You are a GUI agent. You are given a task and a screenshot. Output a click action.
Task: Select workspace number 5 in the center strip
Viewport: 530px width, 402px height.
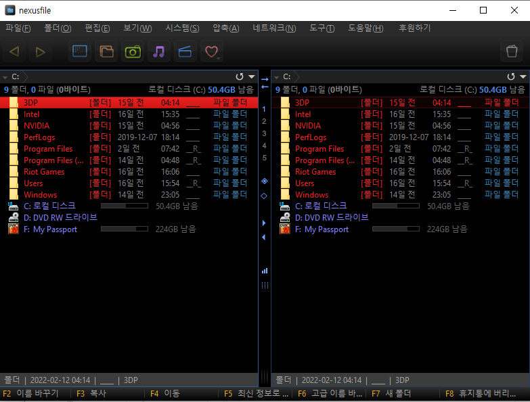point(264,158)
